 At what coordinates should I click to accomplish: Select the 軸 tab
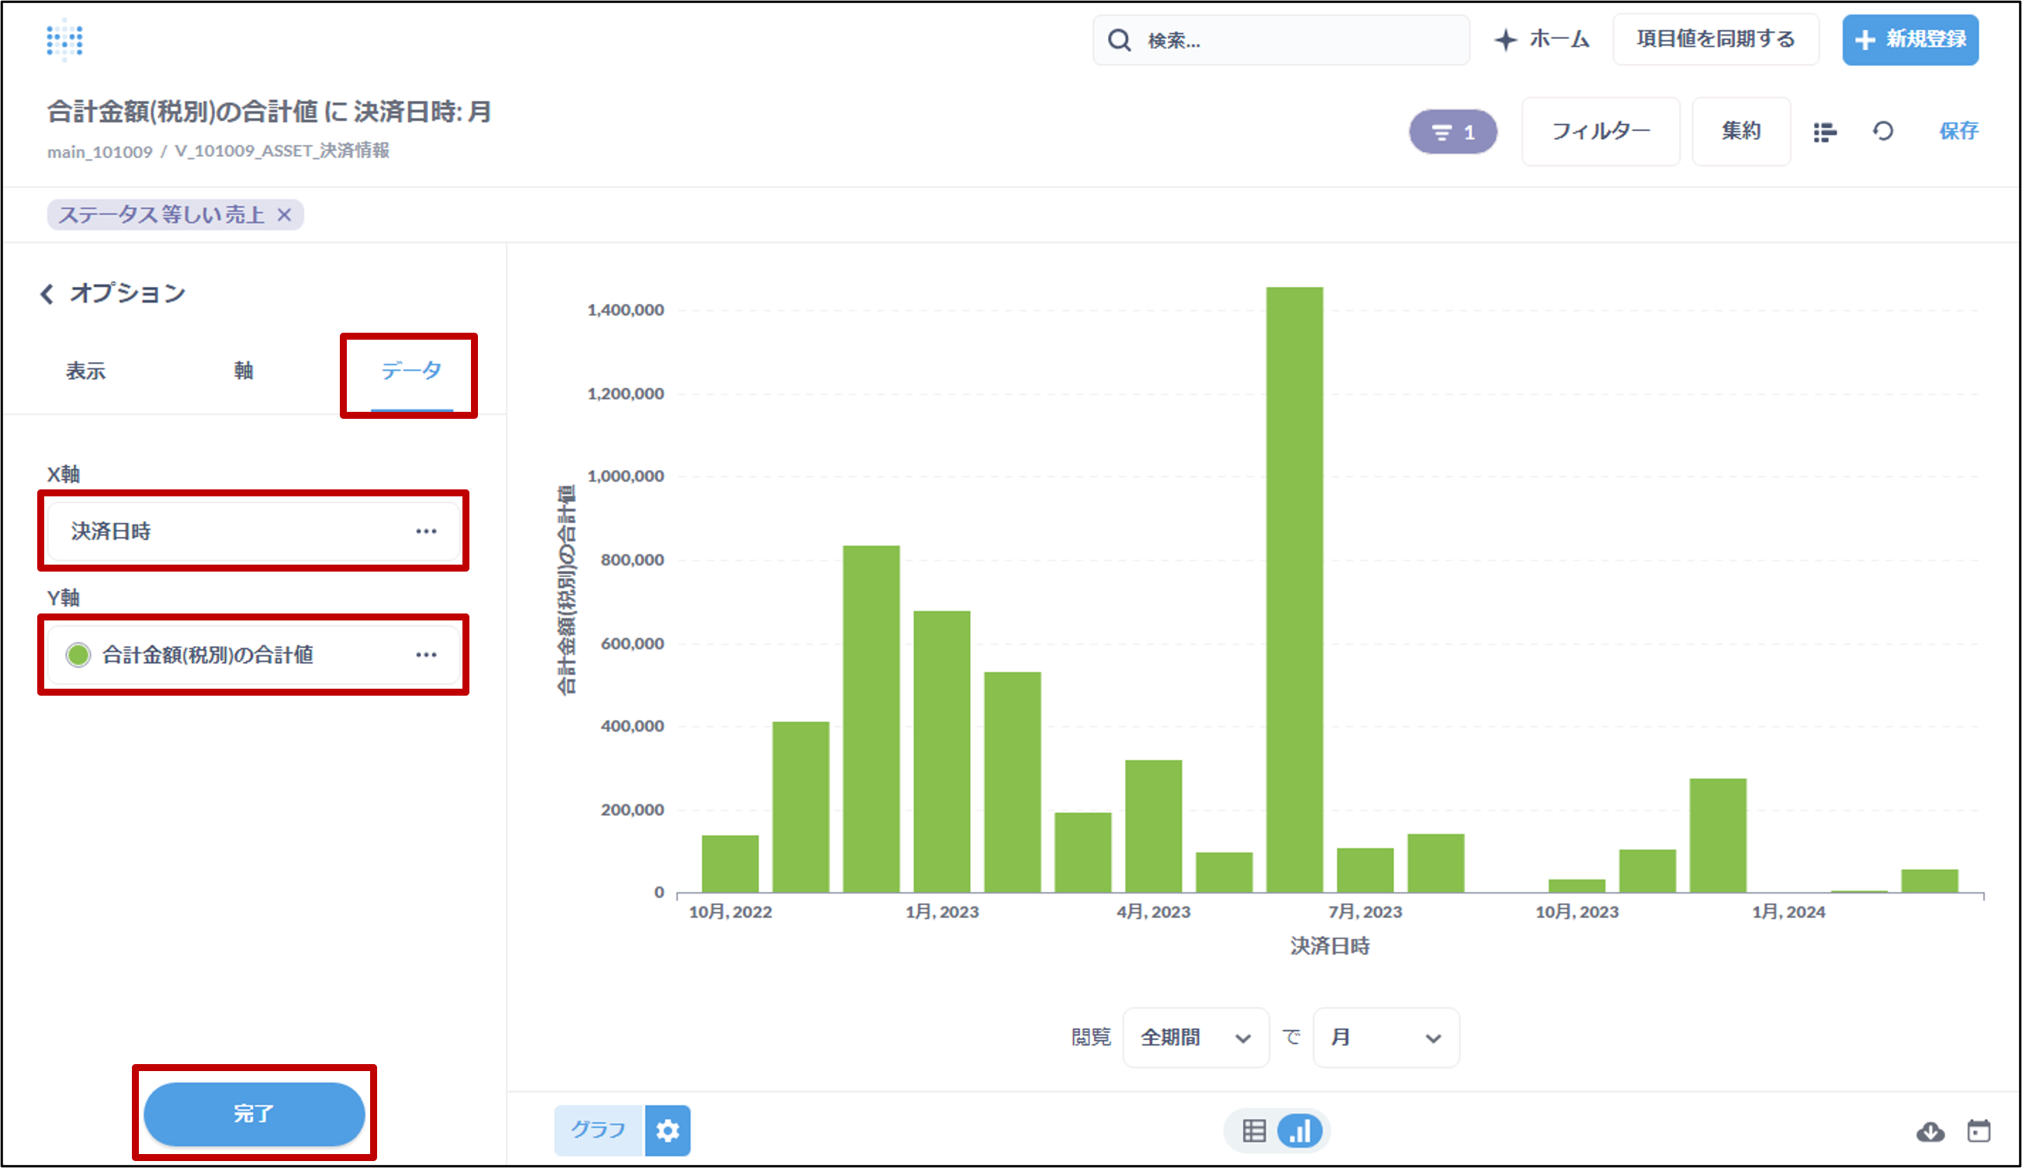click(243, 371)
